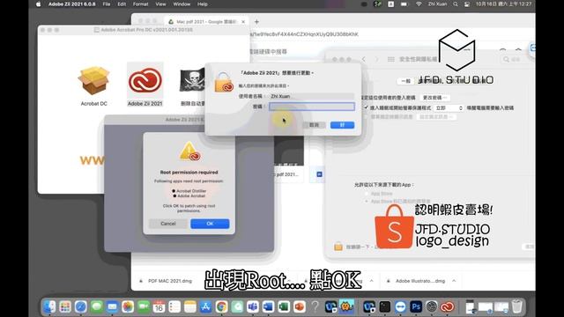Close the Mac pdf 2021 tab
Image resolution: width=564 pixels, height=317 pixels.
coord(243,22)
